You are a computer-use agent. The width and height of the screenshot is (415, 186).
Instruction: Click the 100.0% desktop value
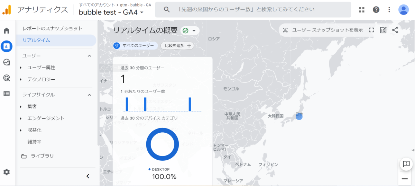click(x=164, y=177)
